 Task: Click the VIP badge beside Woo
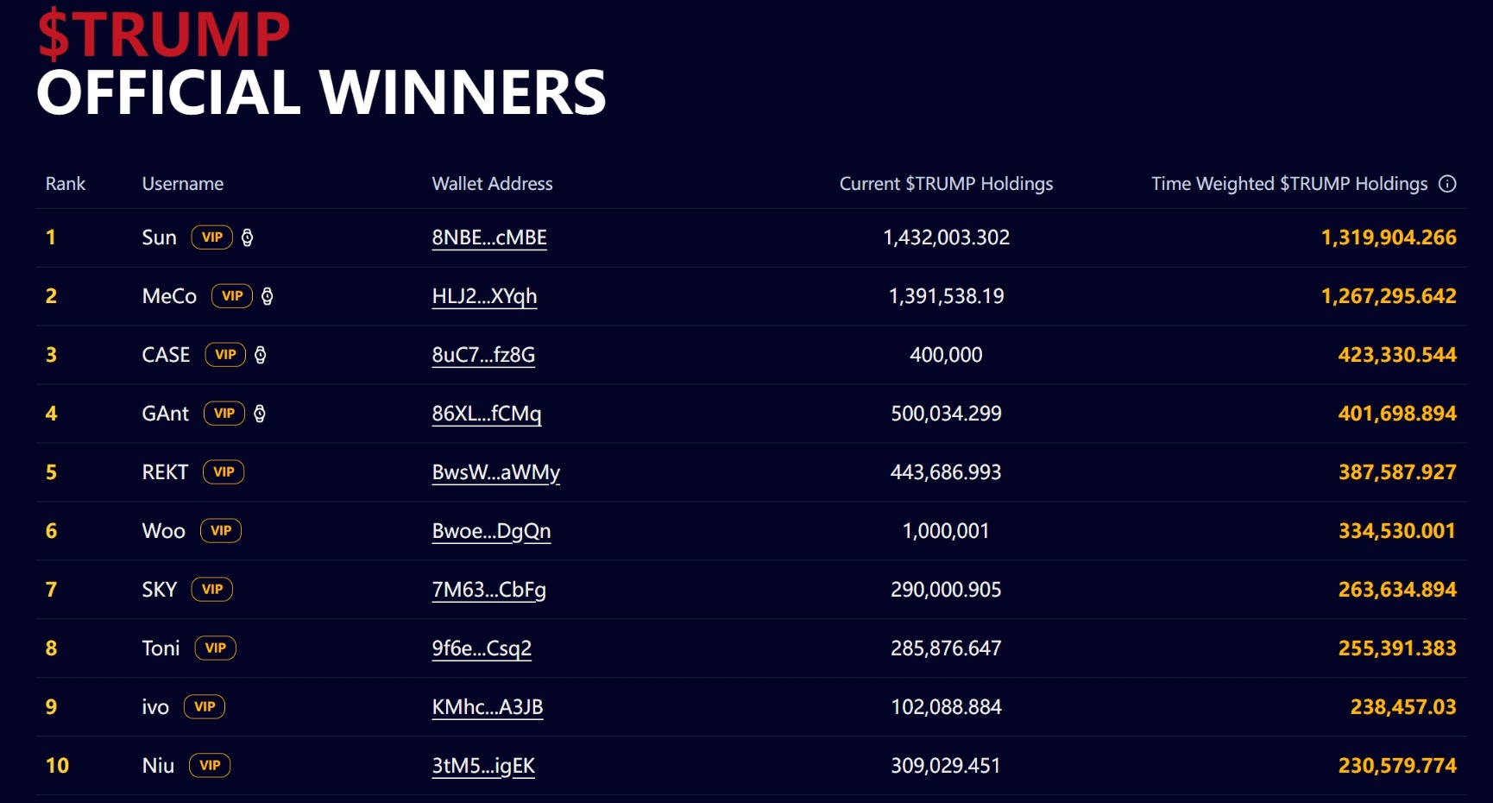point(221,531)
